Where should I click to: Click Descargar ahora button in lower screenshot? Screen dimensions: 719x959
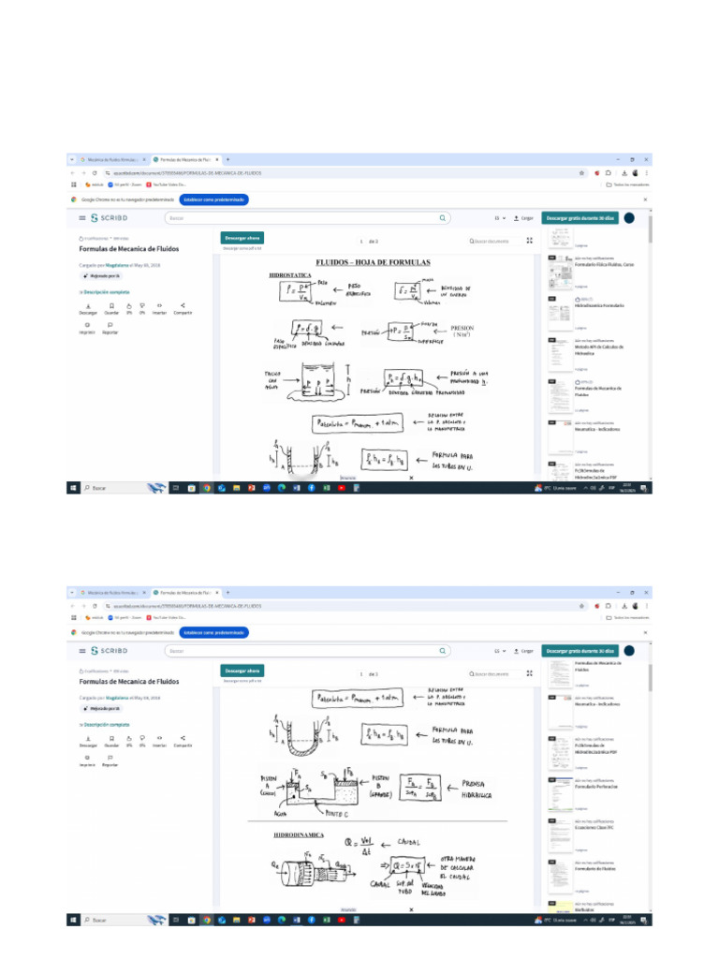242,671
